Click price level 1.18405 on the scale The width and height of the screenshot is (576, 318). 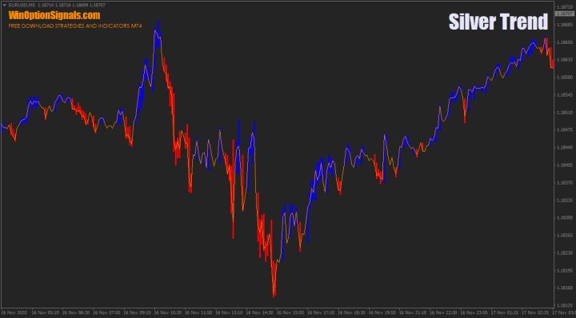tap(565, 165)
